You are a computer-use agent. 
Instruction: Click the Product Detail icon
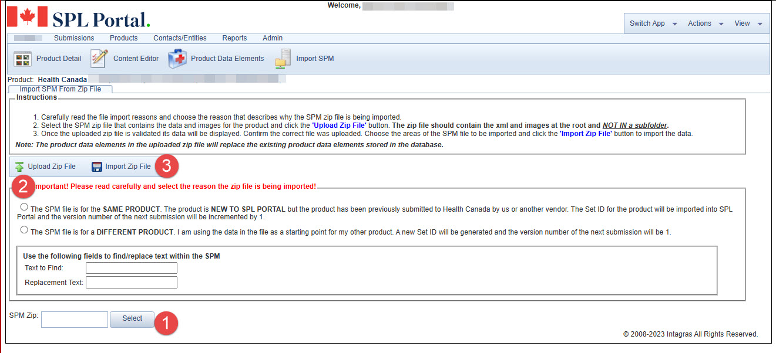tap(22, 59)
